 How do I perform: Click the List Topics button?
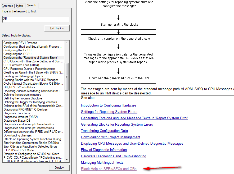57,28
